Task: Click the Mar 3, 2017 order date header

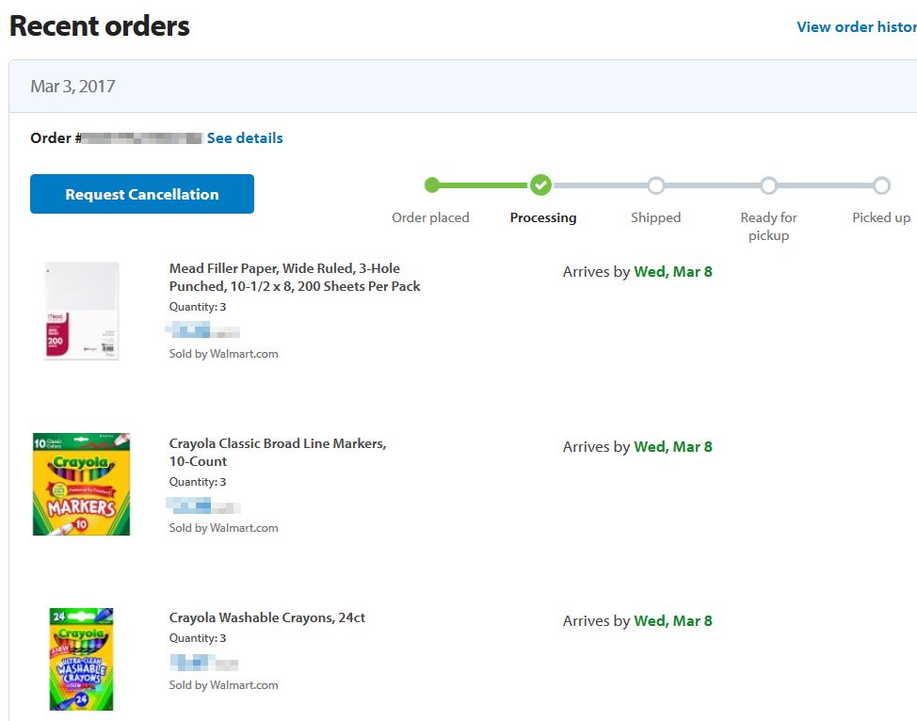Action: click(72, 87)
